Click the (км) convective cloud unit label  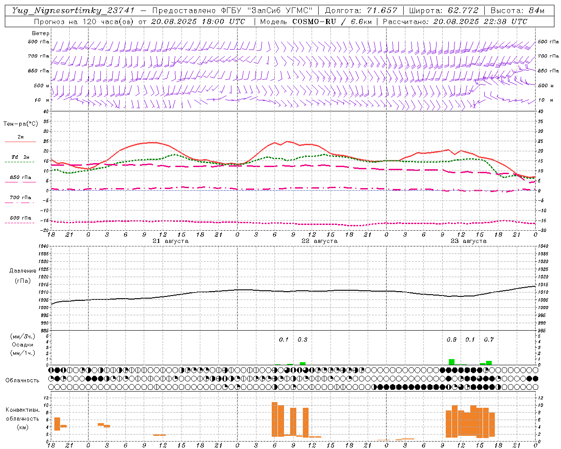(x=23, y=427)
